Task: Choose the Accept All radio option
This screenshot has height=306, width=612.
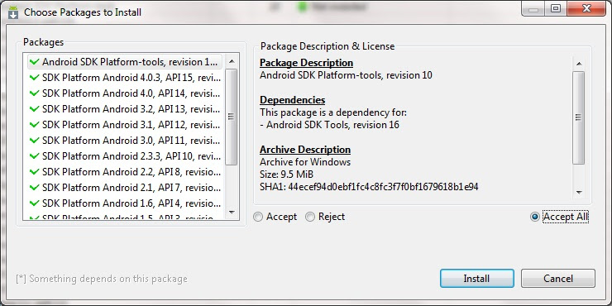Action: (x=535, y=217)
